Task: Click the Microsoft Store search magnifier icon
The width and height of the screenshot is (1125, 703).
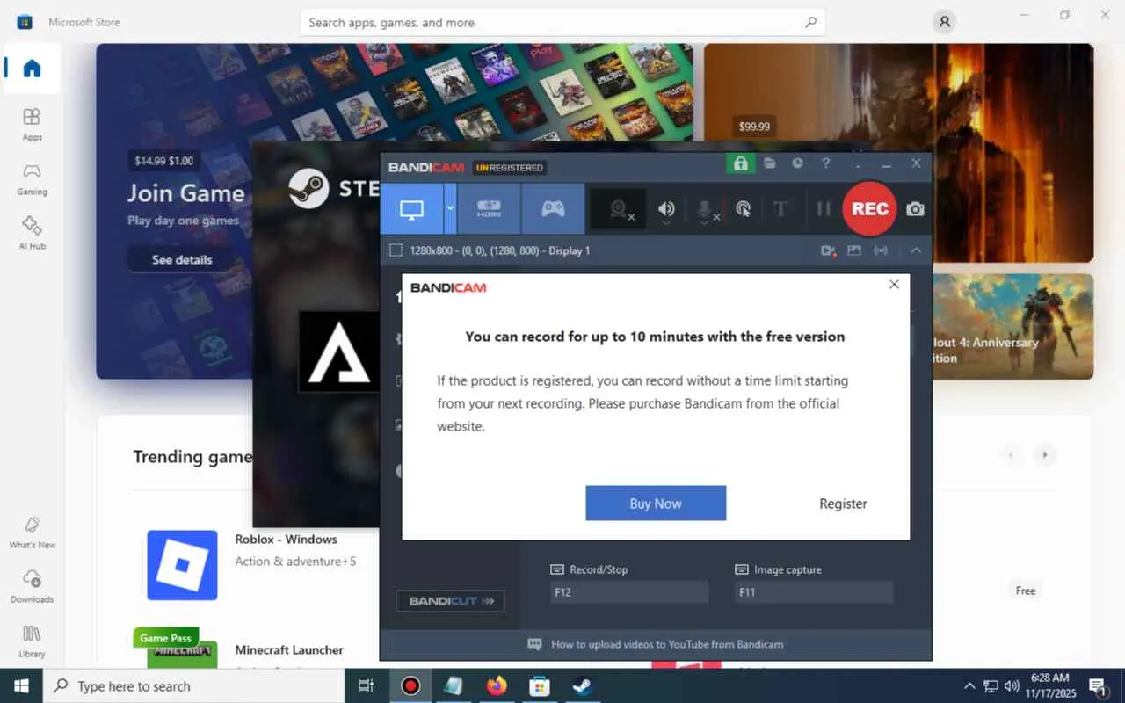Action: tap(810, 23)
